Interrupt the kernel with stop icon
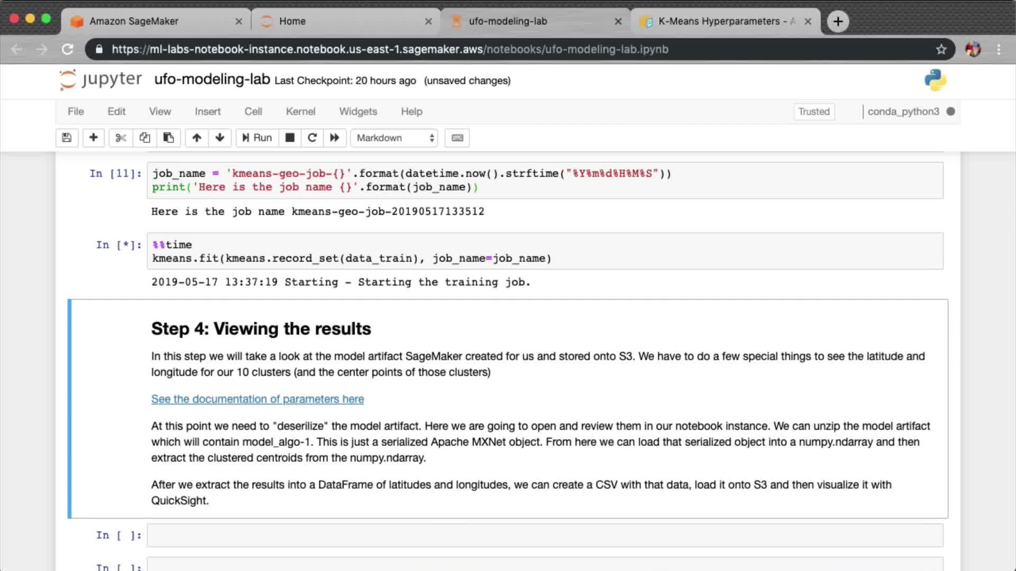This screenshot has width=1016, height=571. click(x=289, y=138)
